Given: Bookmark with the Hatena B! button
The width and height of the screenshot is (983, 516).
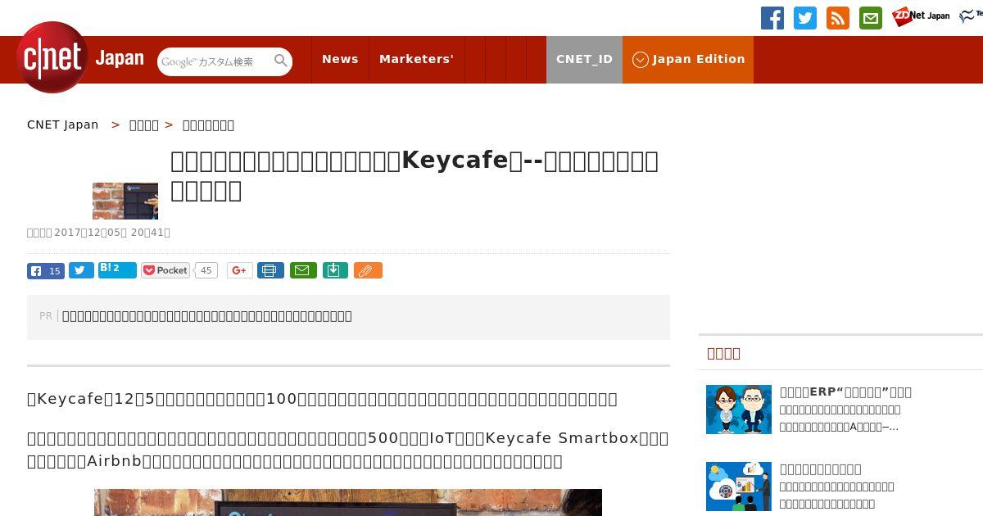Looking at the screenshot, I should point(117,270).
